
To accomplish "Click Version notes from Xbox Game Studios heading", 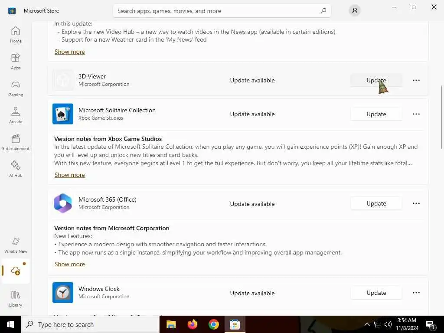I will pyautogui.click(x=108, y=139).
